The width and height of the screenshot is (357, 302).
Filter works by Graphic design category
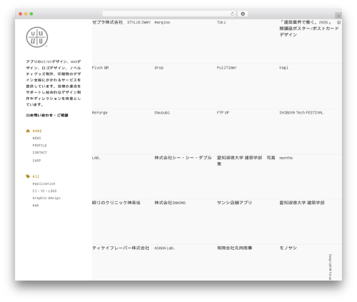click(46, 198)
